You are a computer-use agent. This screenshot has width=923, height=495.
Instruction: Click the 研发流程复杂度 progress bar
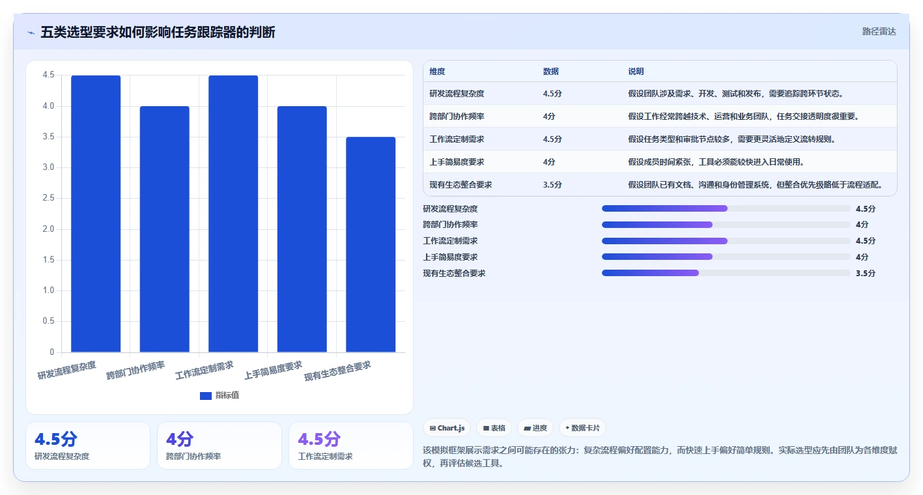coord(726,208)
